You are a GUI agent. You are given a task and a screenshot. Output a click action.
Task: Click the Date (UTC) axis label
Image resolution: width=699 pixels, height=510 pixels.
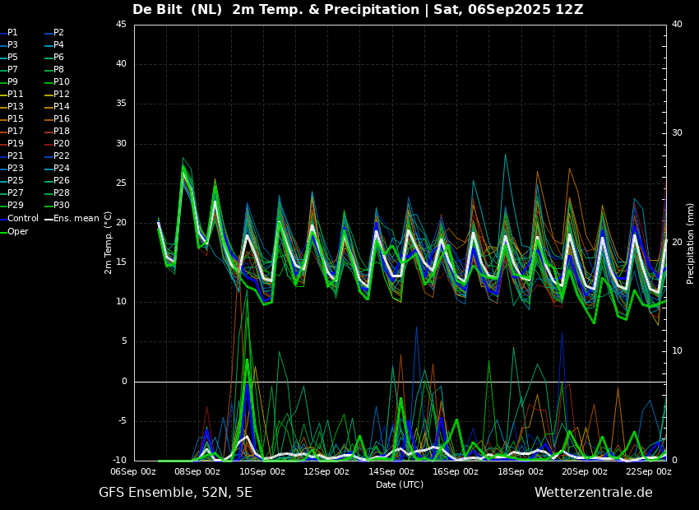[400, 484]
